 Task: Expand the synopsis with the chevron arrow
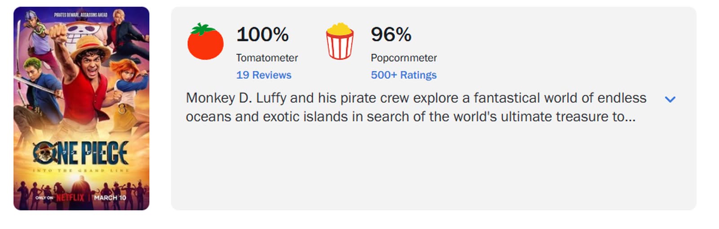pyautogui.click(x=670, y=99)
